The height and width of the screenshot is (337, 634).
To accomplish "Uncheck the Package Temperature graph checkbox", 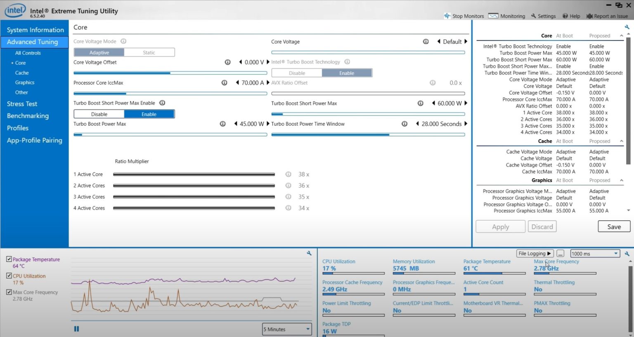I will (x=9, y=259).
